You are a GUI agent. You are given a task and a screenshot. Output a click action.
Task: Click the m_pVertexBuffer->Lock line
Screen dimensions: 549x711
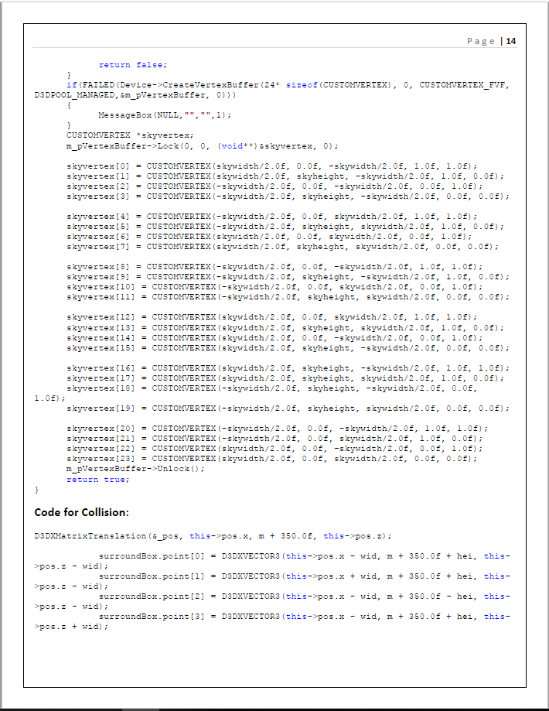(x=202, y=146)
